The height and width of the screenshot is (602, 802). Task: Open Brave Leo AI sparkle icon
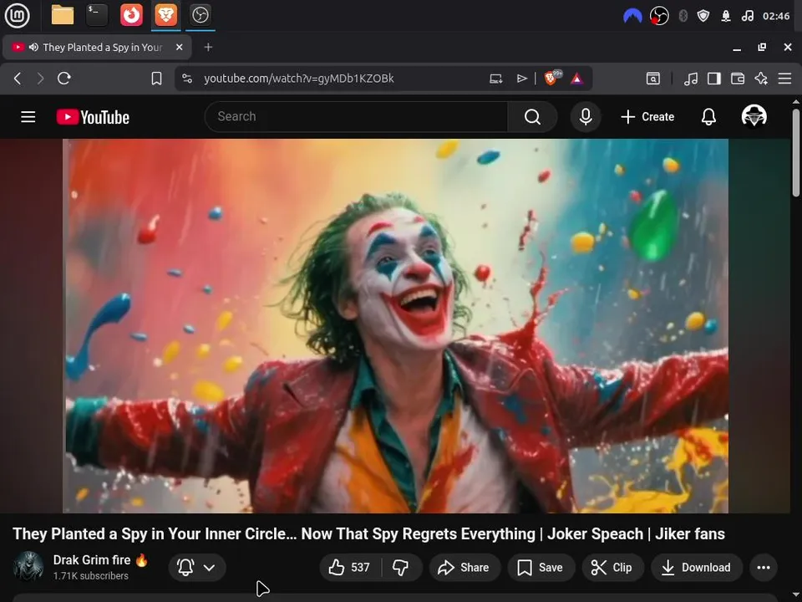coord(761,79)
